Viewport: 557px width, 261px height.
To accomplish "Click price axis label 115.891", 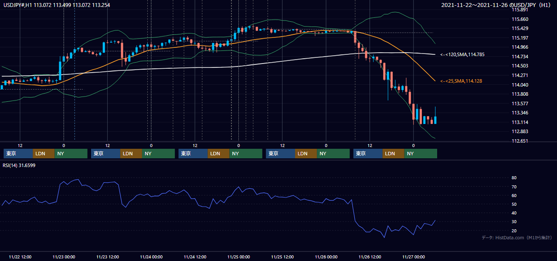I will [x=520, y=10].
